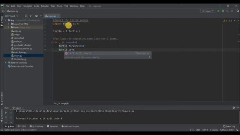
Task: Open the Python Console tool window
Action: 70,126
